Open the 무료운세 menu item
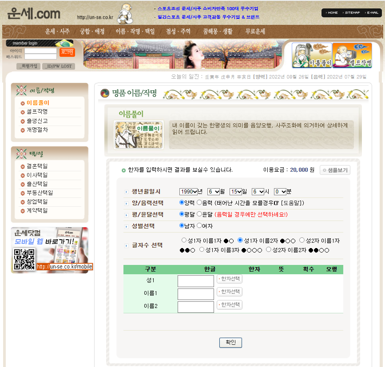The height and width of the screenshot is (367, 385). (255, 32)
